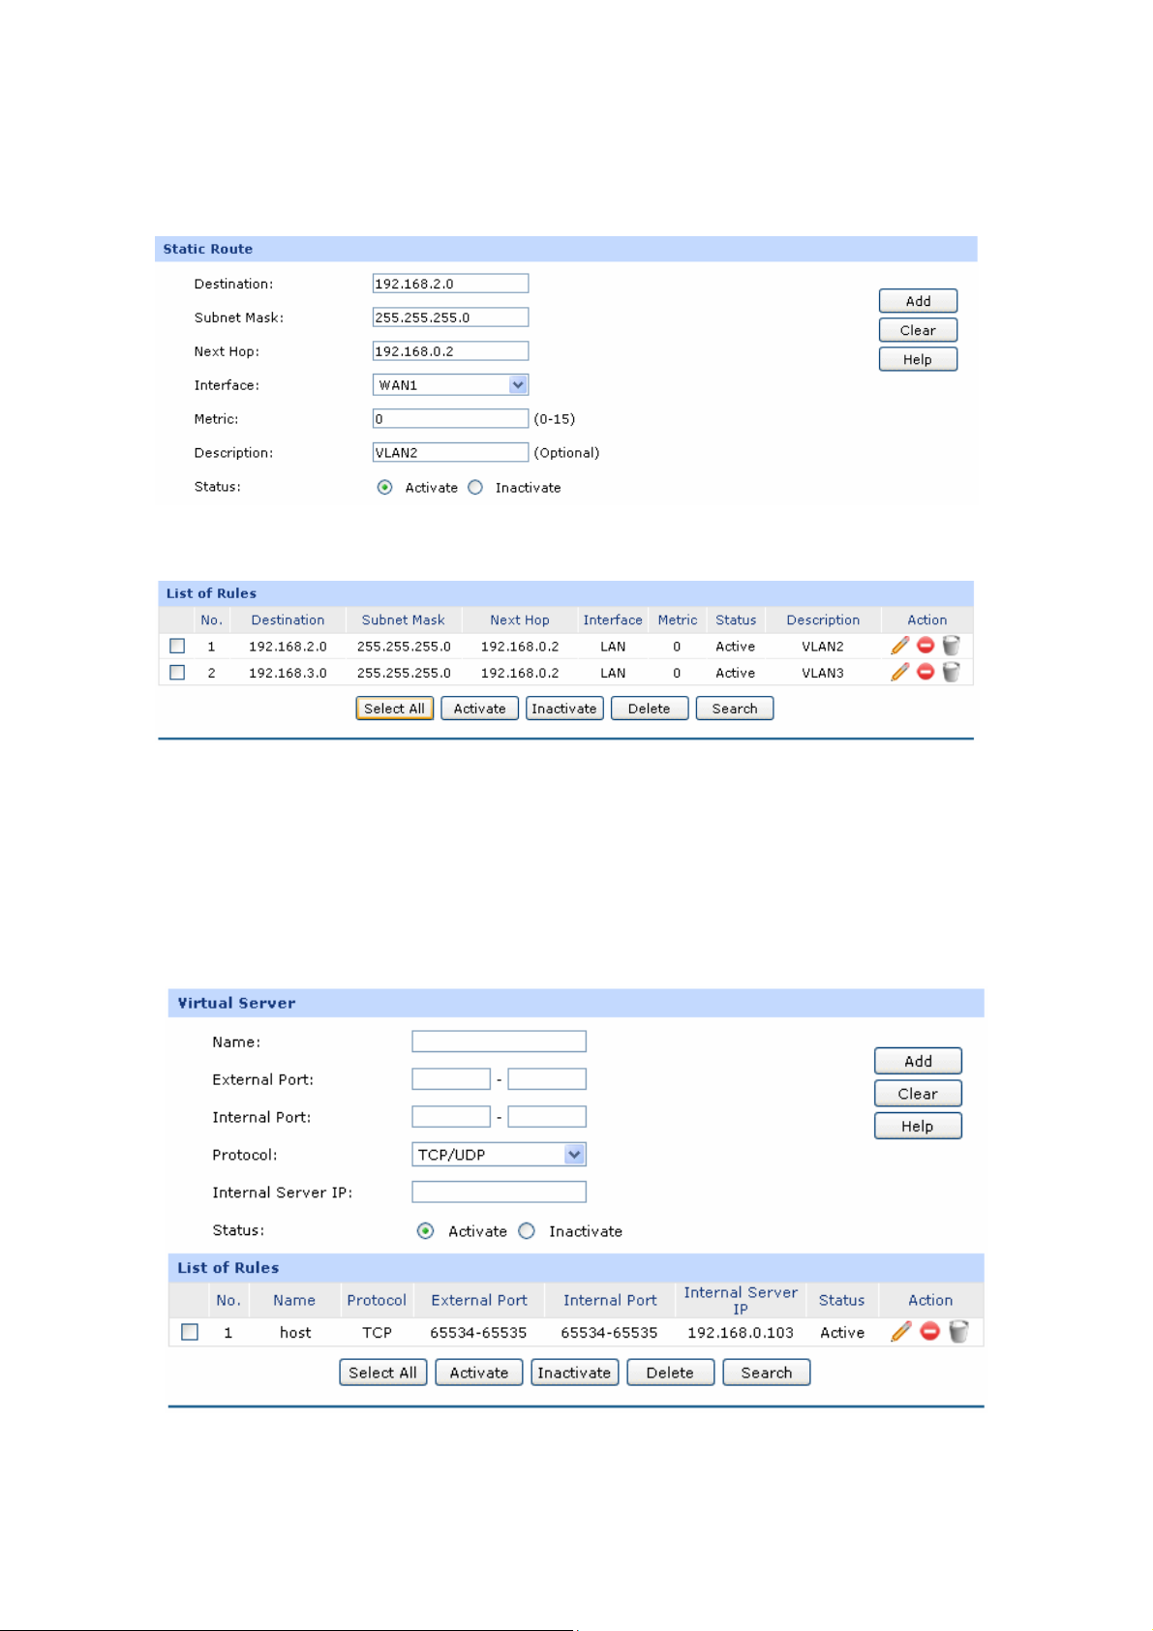Edit static route rule for VLAN3
This screenshot has width=1153, height=1631.
[899, 672]
